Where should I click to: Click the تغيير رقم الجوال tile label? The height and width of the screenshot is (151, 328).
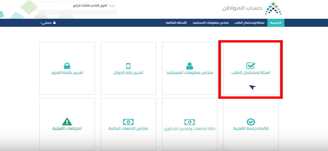click(128, 73)
